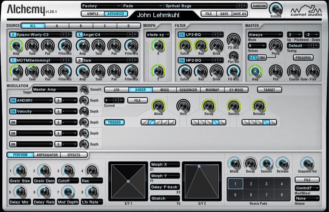Click the SAVE button
329x212 pixels.
click(224, 14)
